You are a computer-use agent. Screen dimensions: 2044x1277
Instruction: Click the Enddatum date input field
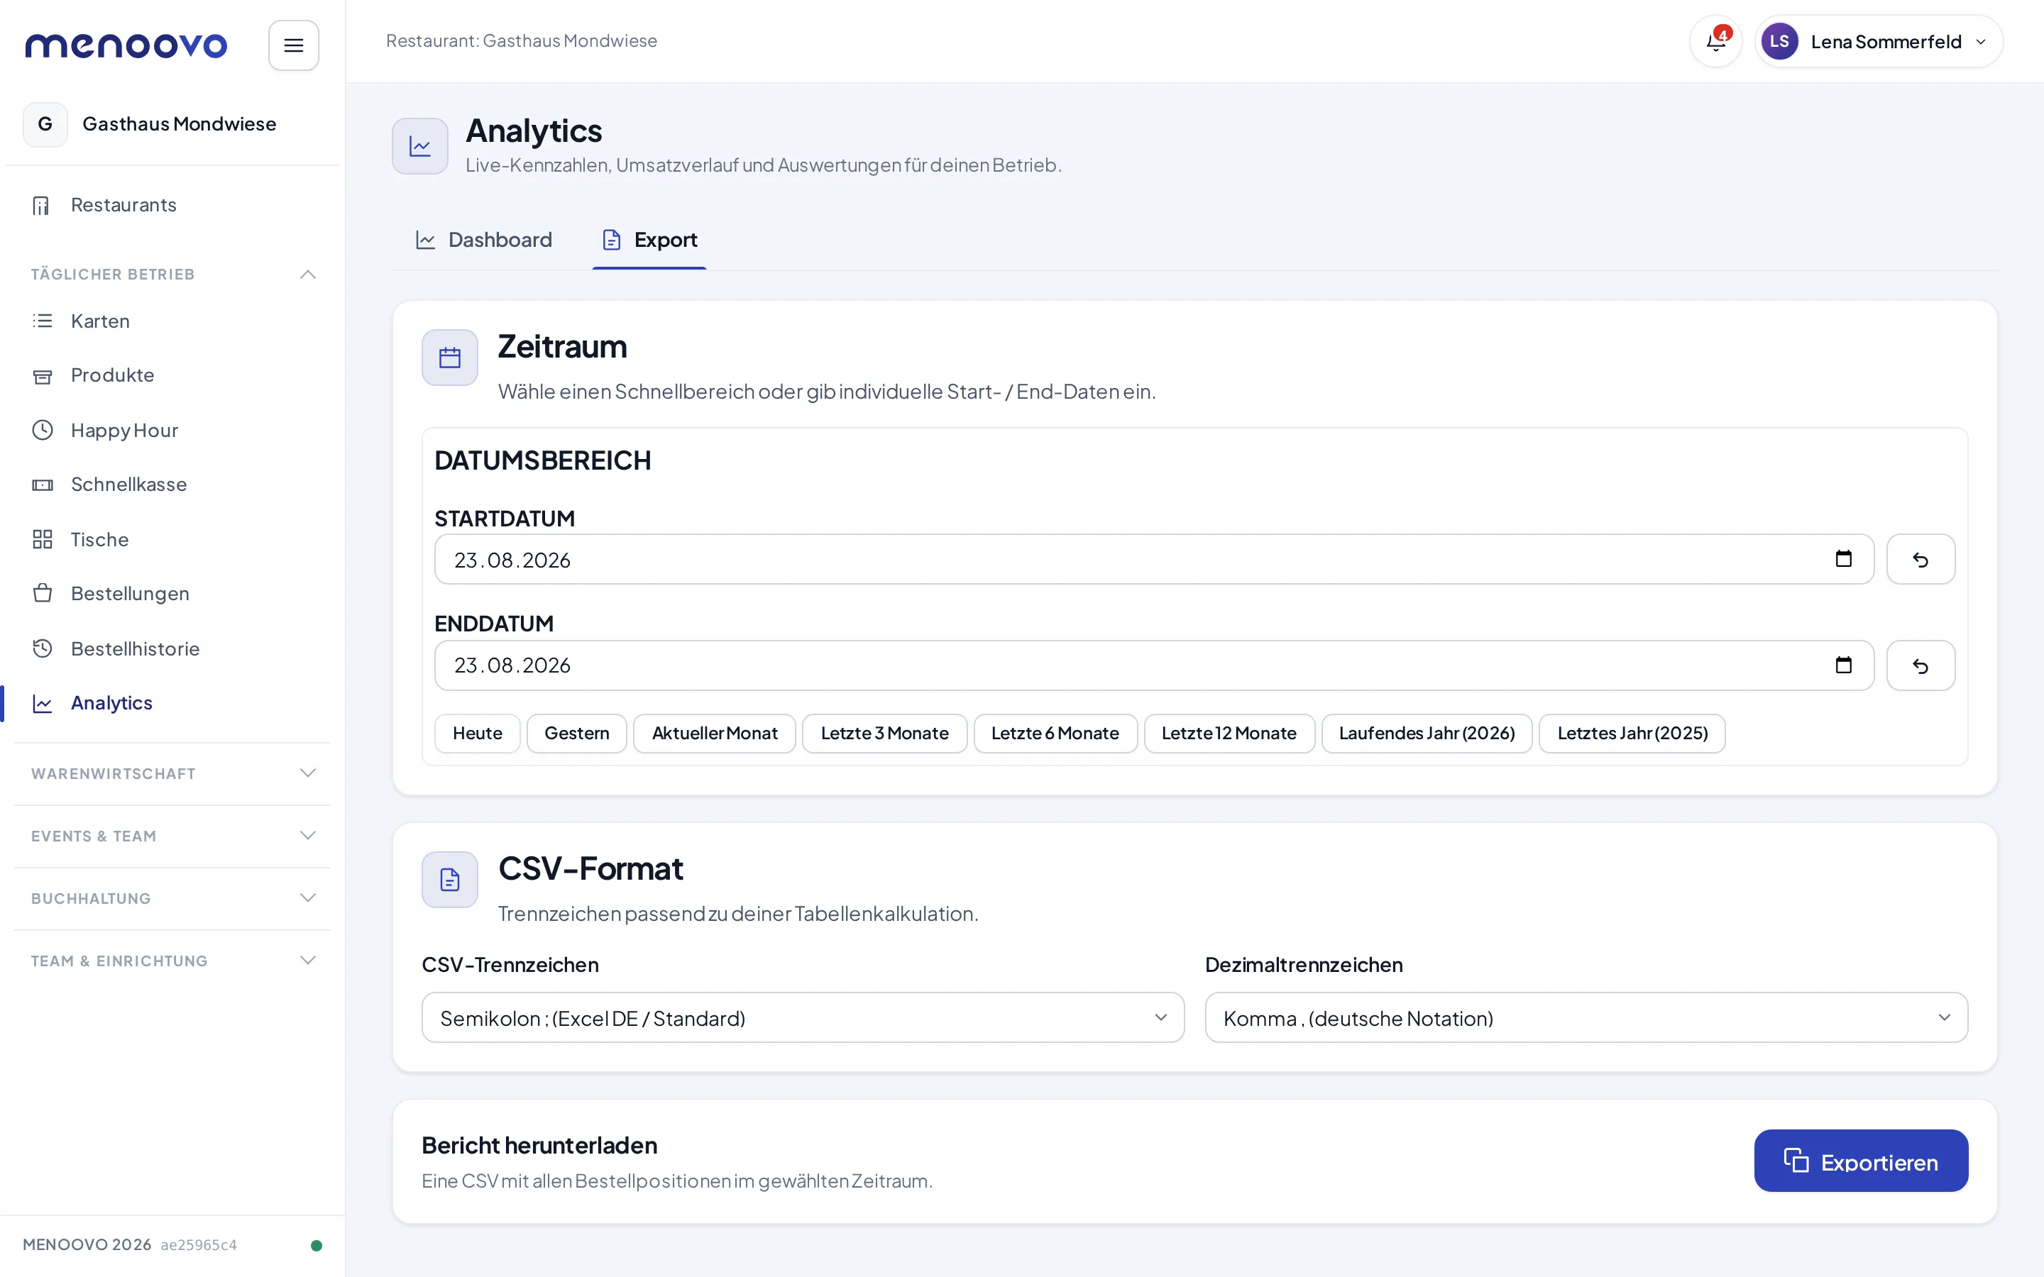(1154, 665)
